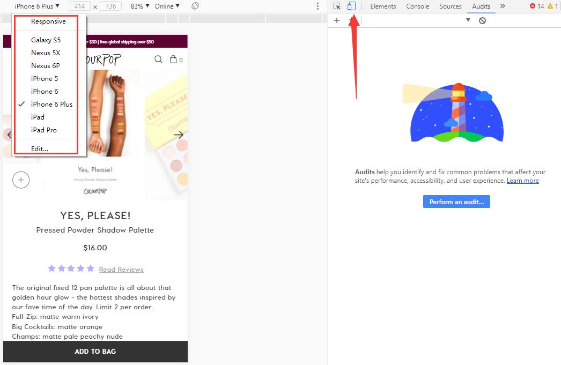Click the plus icon in Audits panel
Screen dimensions: 561x365
pos(337,20)
